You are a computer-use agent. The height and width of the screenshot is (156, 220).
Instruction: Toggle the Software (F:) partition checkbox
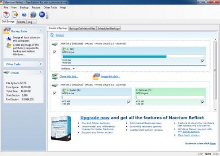pyautogui.click(x=202, y=102)
